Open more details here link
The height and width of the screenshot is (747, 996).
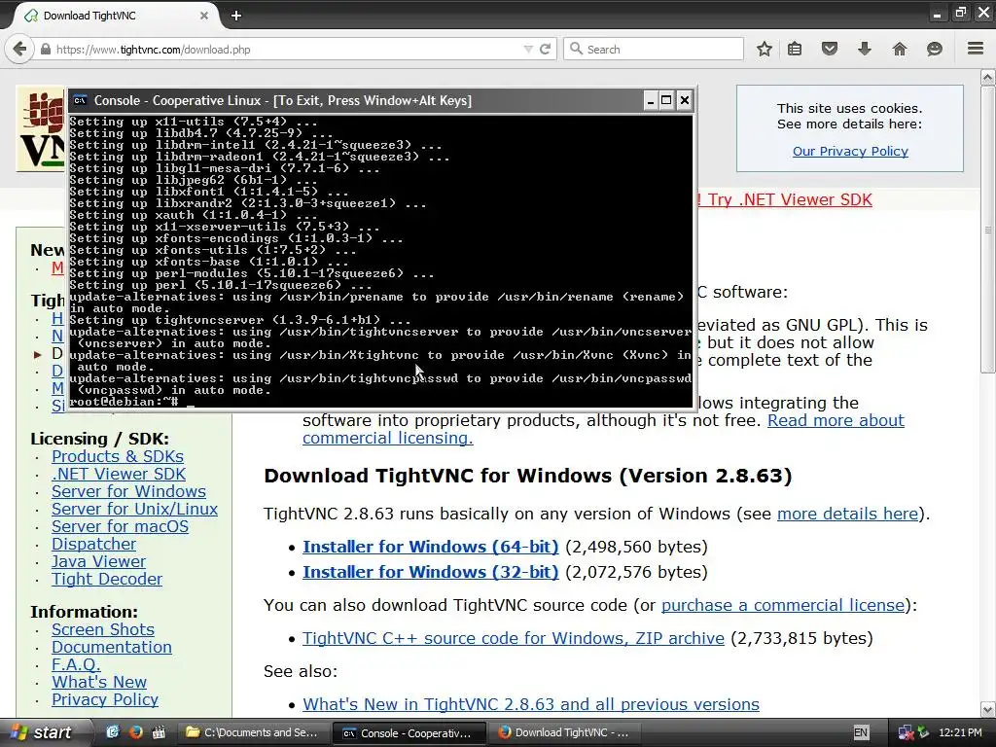[847, 514]
